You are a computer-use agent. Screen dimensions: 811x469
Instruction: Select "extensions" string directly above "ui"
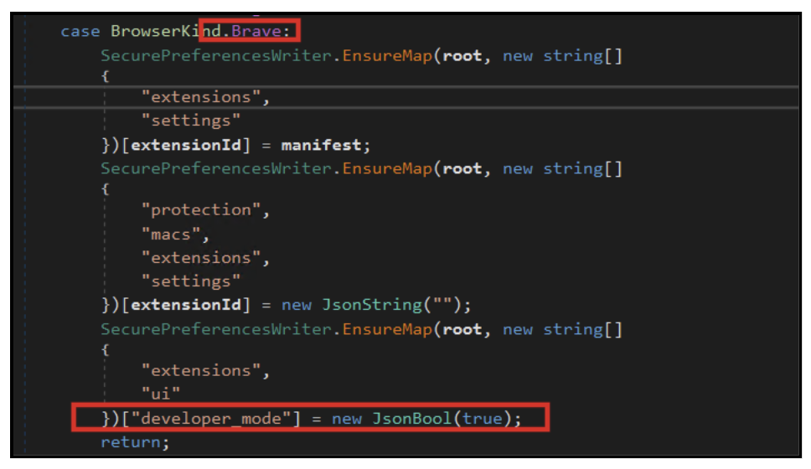pos(201,371)
